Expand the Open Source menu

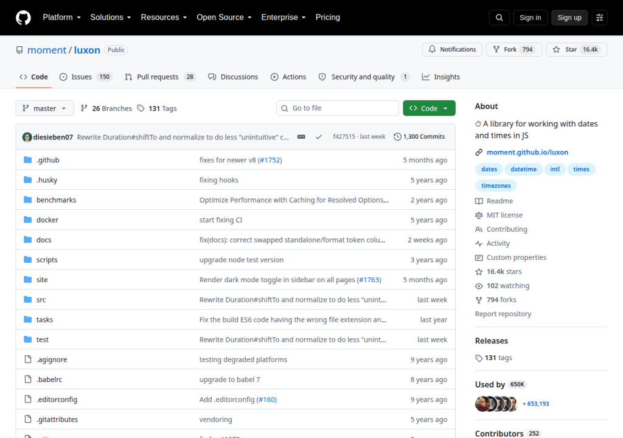pos(224,18)
